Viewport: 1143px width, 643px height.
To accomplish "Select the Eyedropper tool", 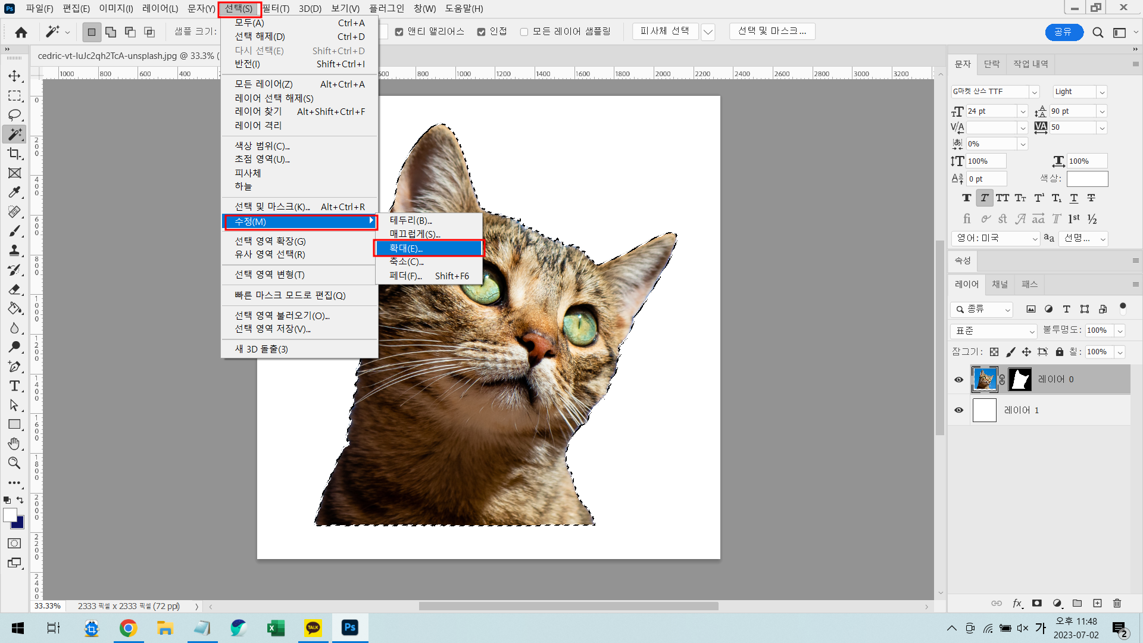I will [14, 192].
